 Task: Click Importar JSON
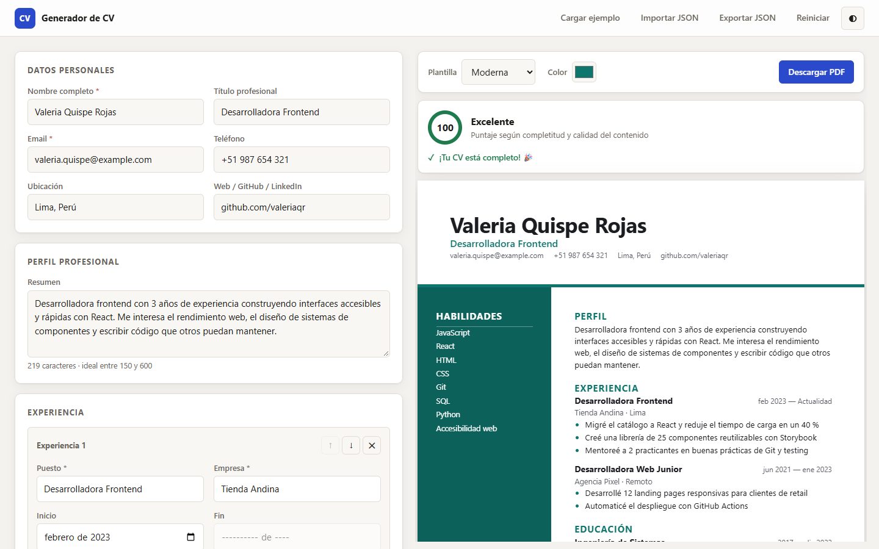pyautogui.click(x=670, y=18)
